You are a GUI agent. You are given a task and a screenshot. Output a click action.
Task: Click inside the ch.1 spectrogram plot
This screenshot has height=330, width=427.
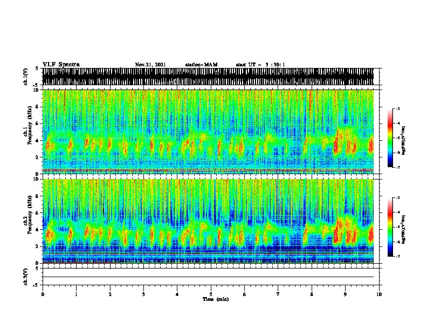click(x=208, y=132)
